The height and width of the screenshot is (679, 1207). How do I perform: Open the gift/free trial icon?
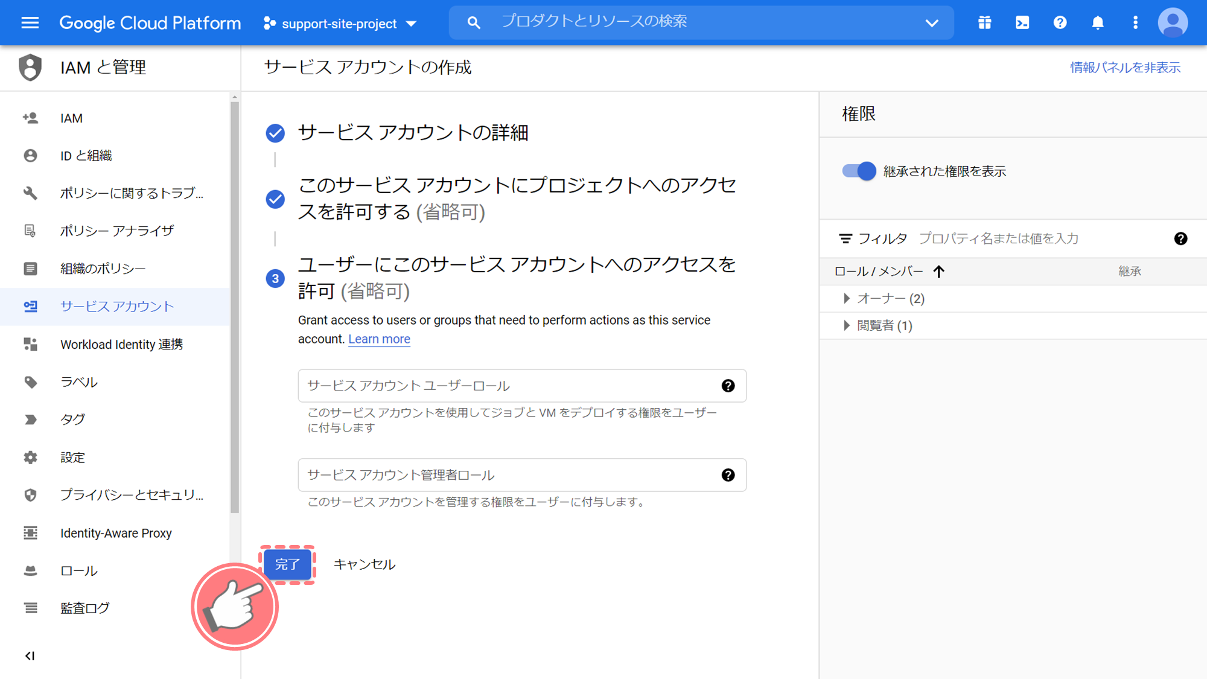click(984, 23)
